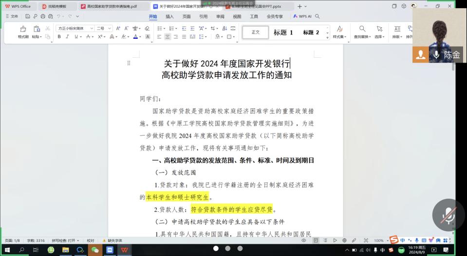Screen dimensions: 467x256
Task: Click the word count 字数: 3316 in status bar
Action: click(36, 240)
